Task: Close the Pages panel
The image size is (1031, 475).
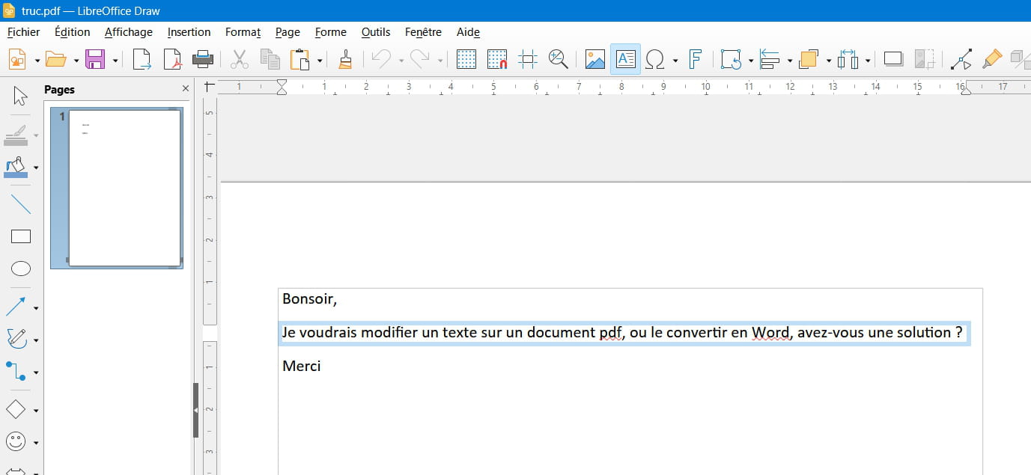Action: click(186, 89)
